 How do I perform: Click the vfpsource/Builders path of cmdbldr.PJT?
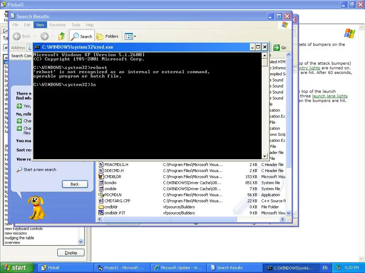pos(179,213)
